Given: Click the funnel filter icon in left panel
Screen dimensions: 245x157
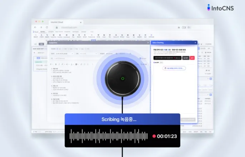Looking at the screenshot, I should [x=34, y=53].
